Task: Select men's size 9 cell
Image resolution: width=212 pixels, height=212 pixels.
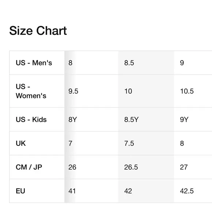Action: (x=193, y=63)
